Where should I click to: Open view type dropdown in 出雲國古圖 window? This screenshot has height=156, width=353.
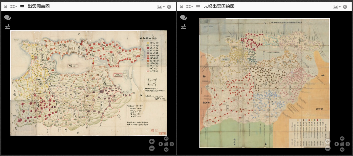[x=161, y=7]
